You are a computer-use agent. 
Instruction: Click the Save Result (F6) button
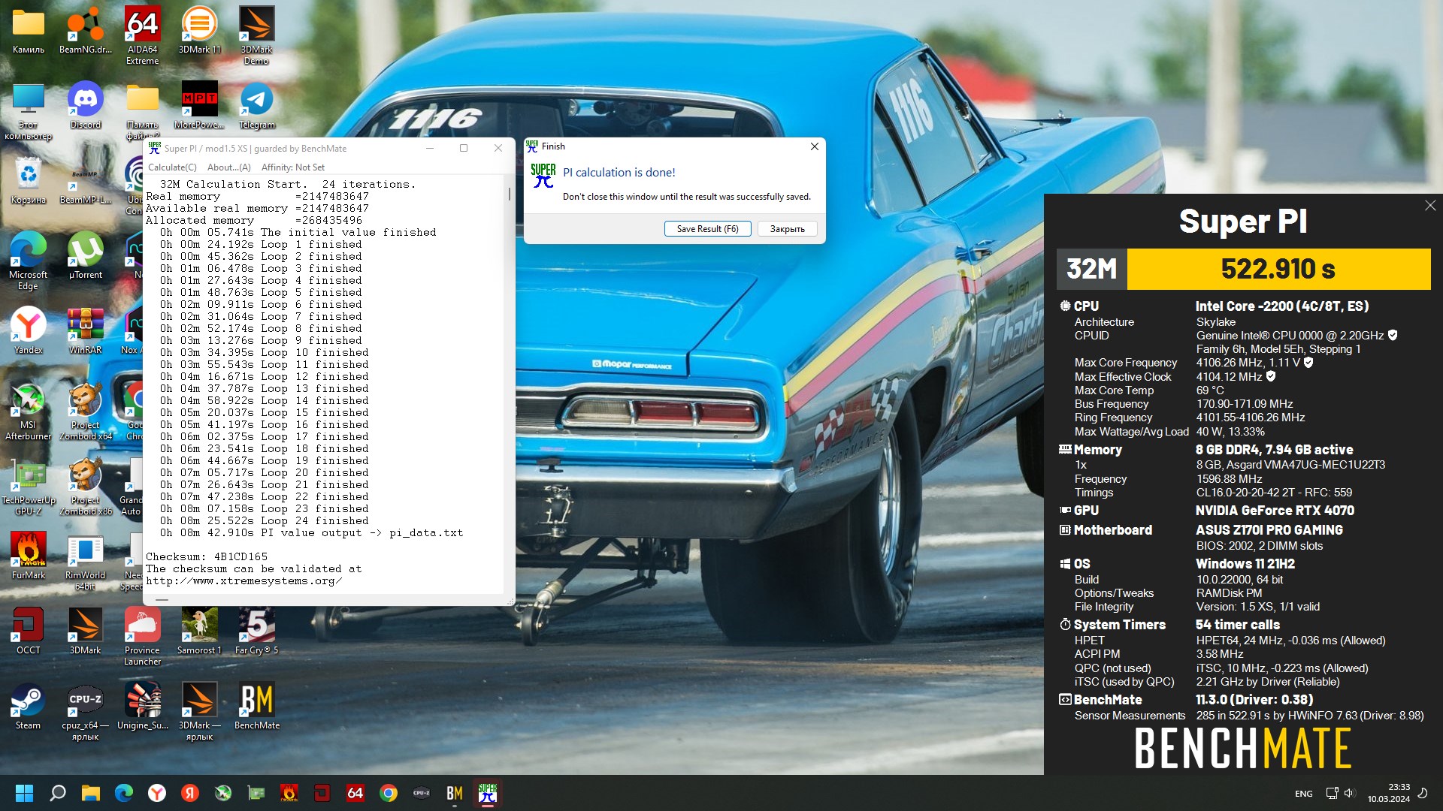[x=707, y=229]
